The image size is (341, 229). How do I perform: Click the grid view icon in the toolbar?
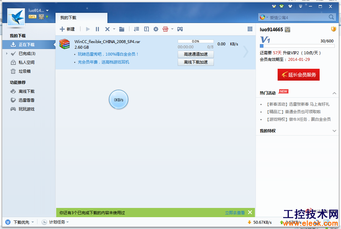250,29
